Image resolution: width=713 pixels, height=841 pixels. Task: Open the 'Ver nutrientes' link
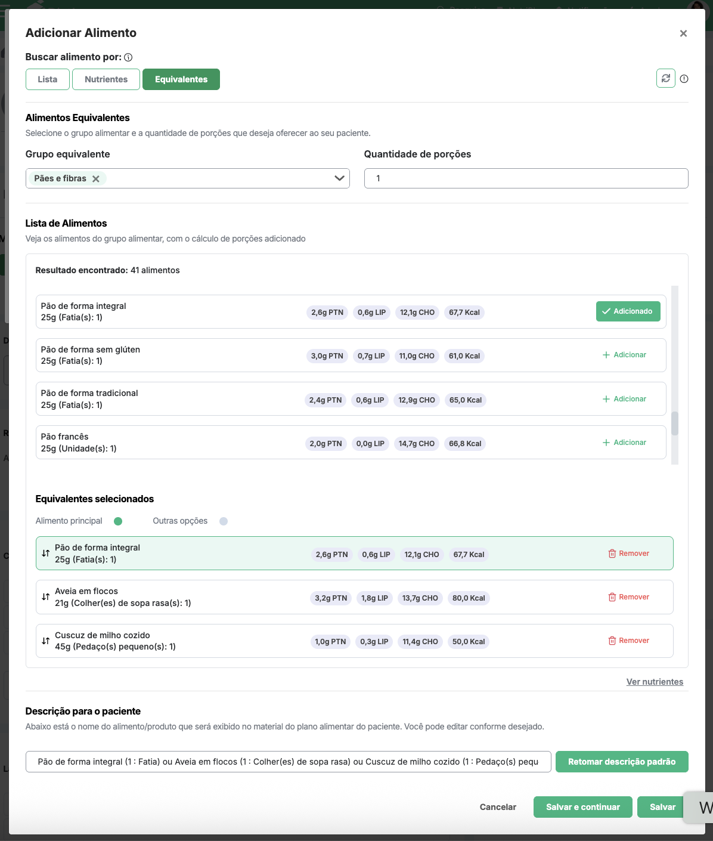point(655,682)
